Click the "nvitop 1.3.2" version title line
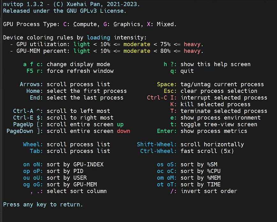The height and width of the screenshot is (222, 277). [71, 4]
